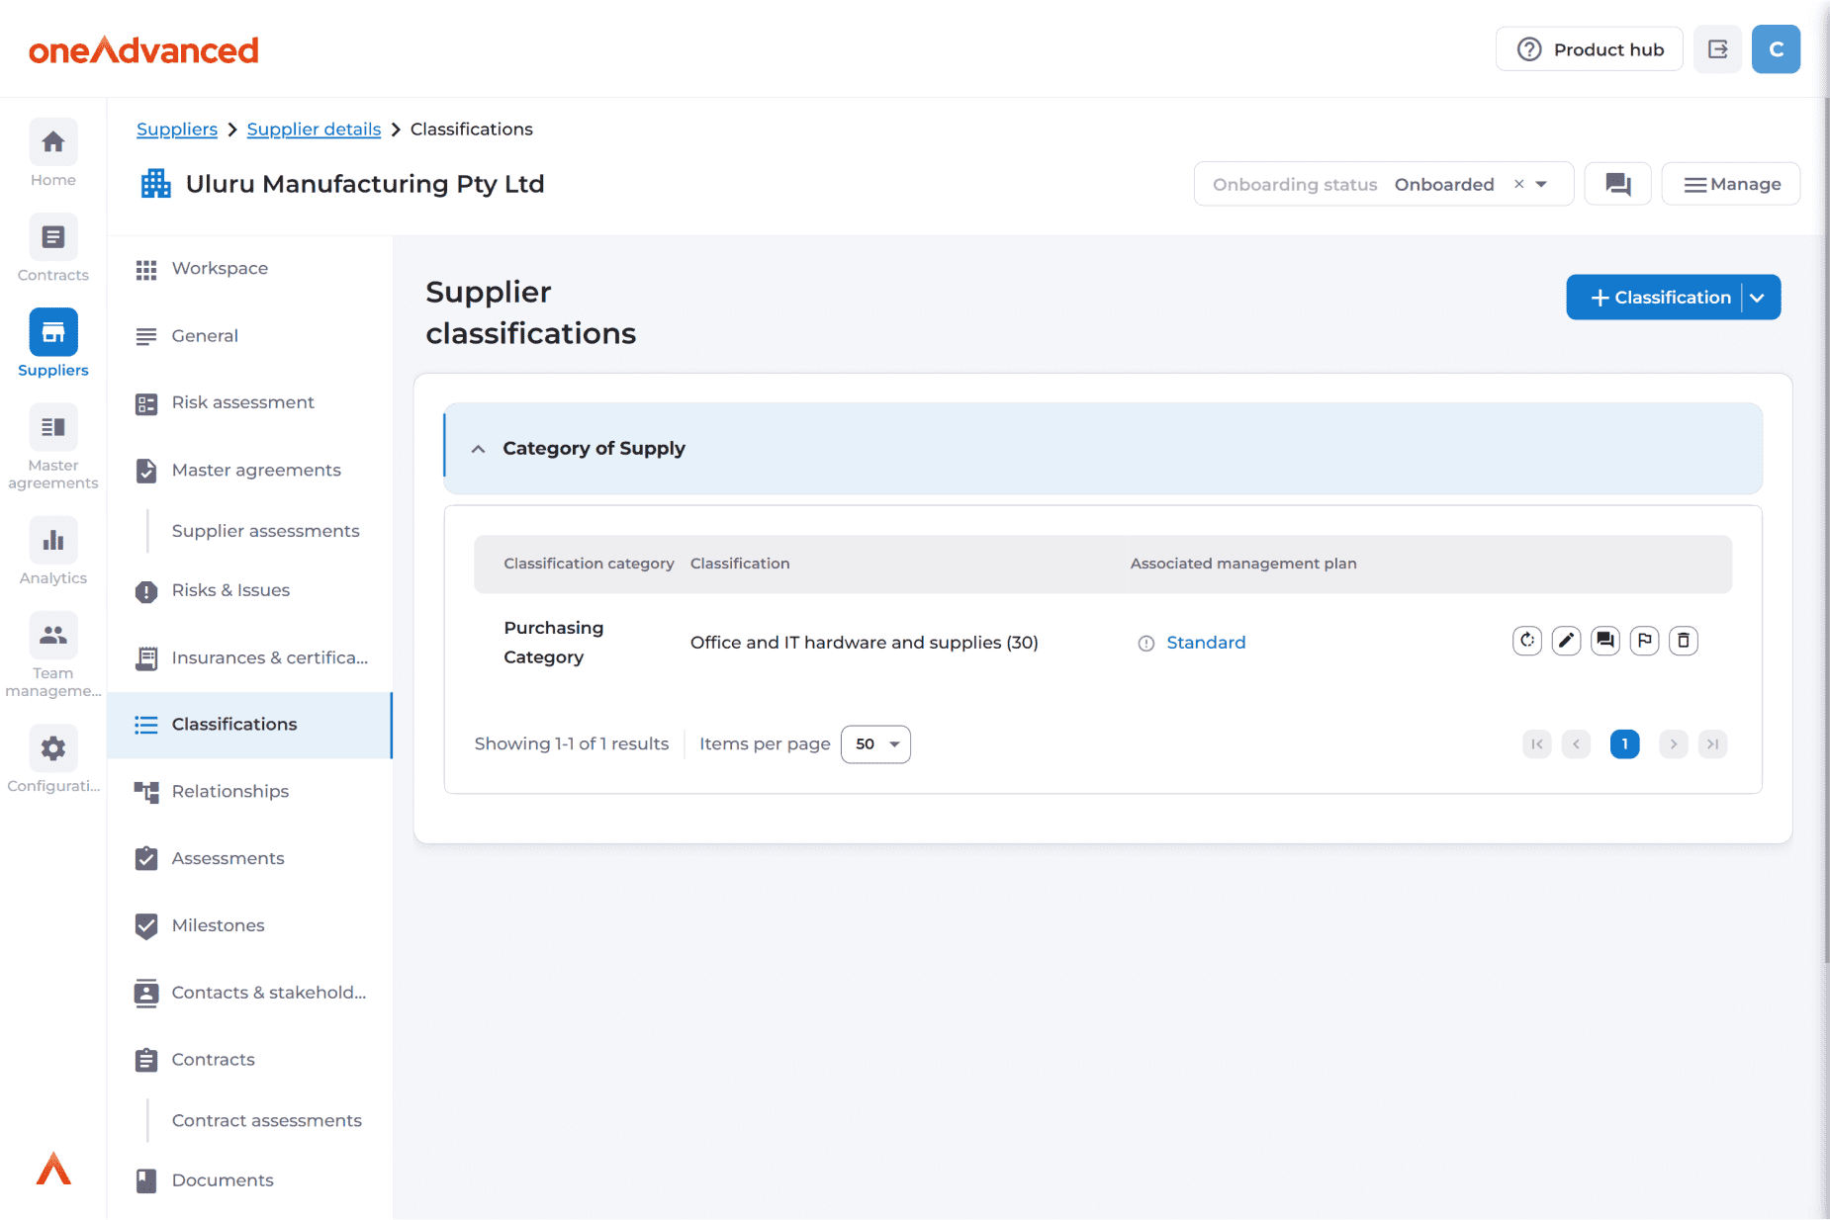Open the Onboarding status dropdown
This screenshot has width=1830, height=1220.
[x=1541, y=185]
